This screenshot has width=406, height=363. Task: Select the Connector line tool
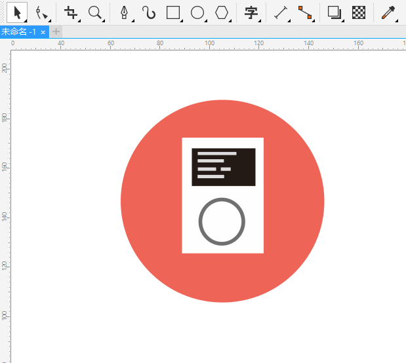click(x=305, y=12)
